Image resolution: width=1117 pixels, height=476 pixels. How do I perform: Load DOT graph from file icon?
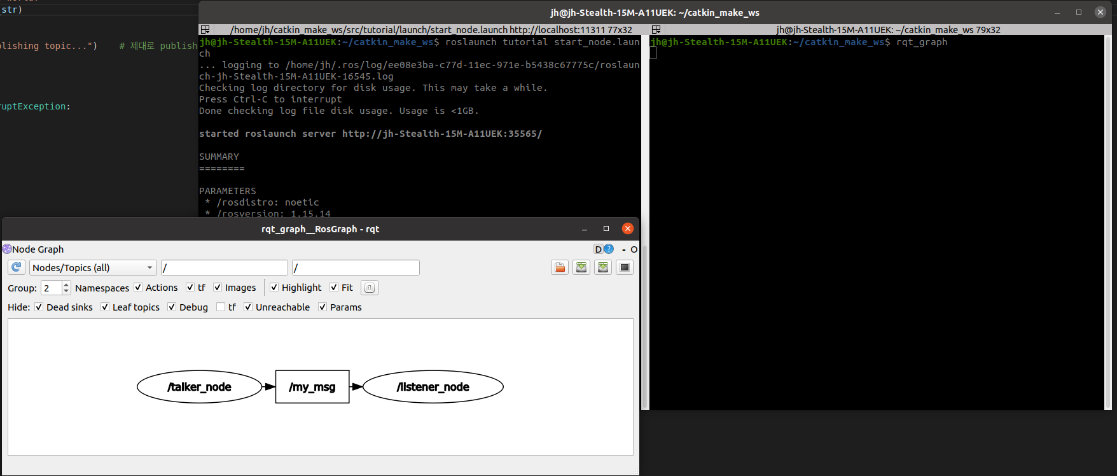[560, 267]
